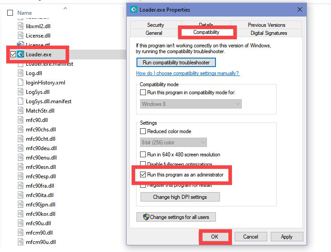
Task: Expand the 8-bit (256) color dropdown
Action: [x=174, y=143]
